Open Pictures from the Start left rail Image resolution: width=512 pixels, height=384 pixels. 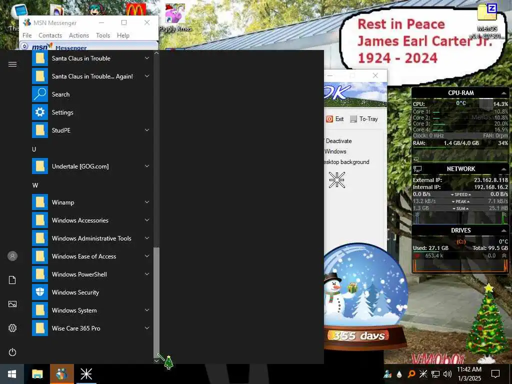12,304
